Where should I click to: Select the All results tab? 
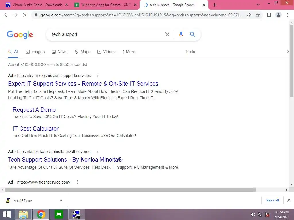[13, 52]
